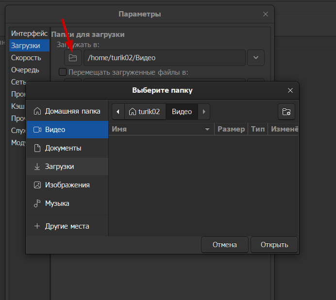Screen dimensions: 336x300
Task: Close the Выберите папку dialog
Action: point(290,90)
